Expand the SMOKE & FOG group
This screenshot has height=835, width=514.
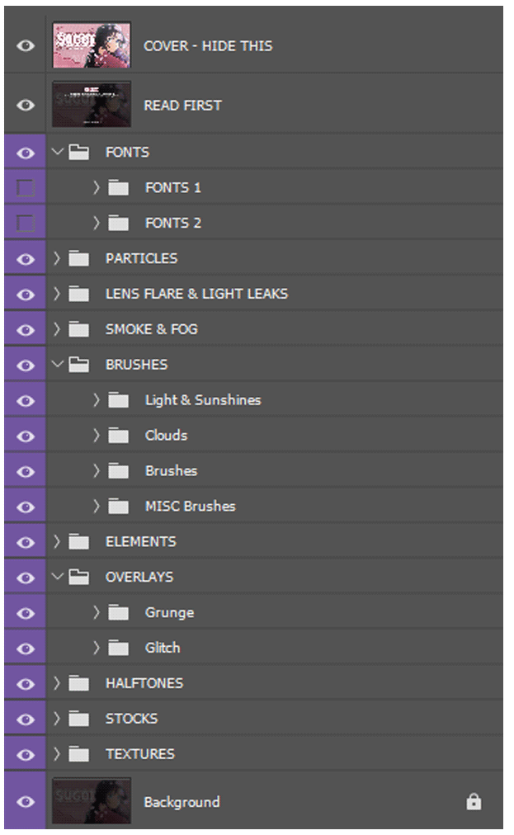[57, 328]
